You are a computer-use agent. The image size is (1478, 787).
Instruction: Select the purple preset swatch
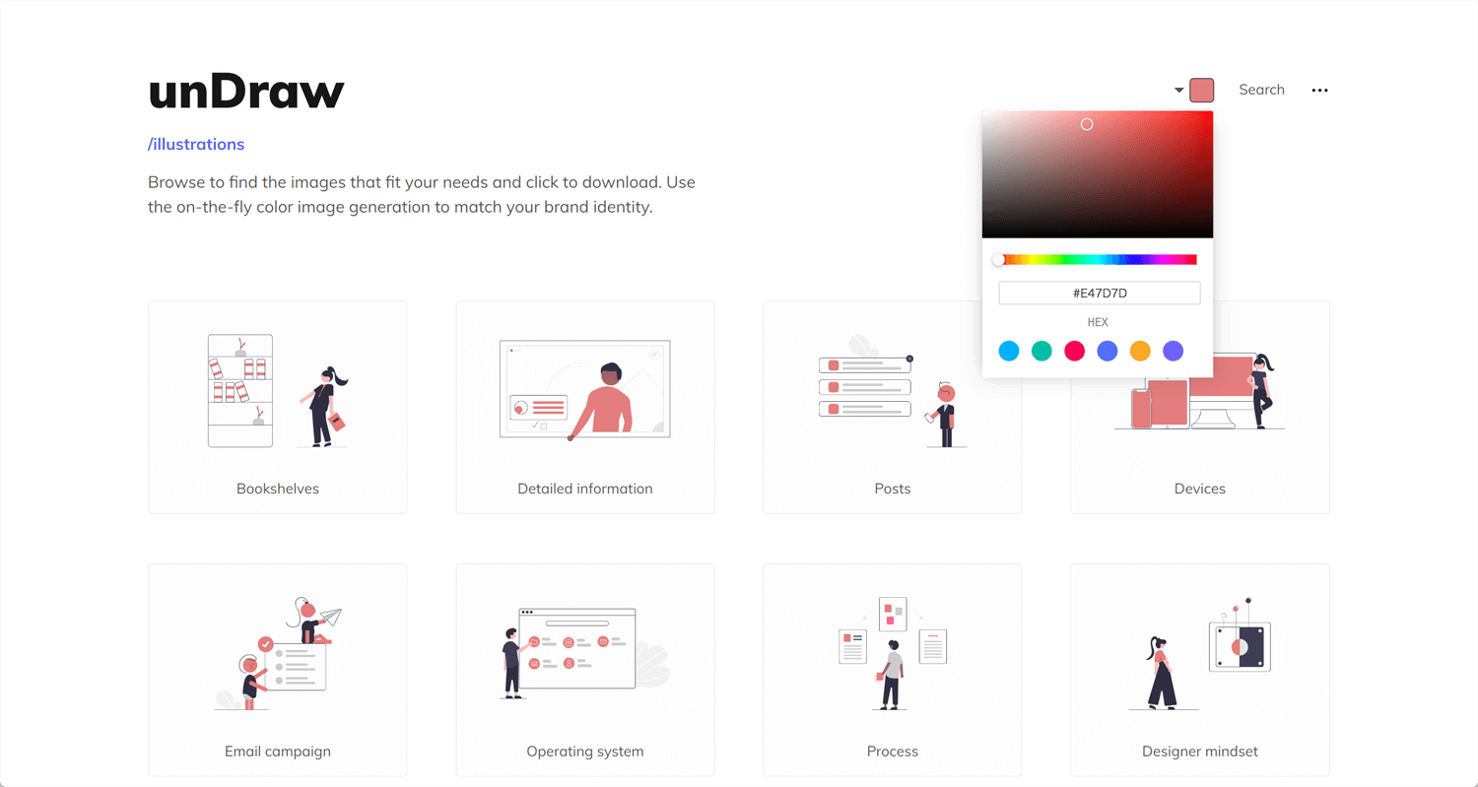tap(1173, 351)
